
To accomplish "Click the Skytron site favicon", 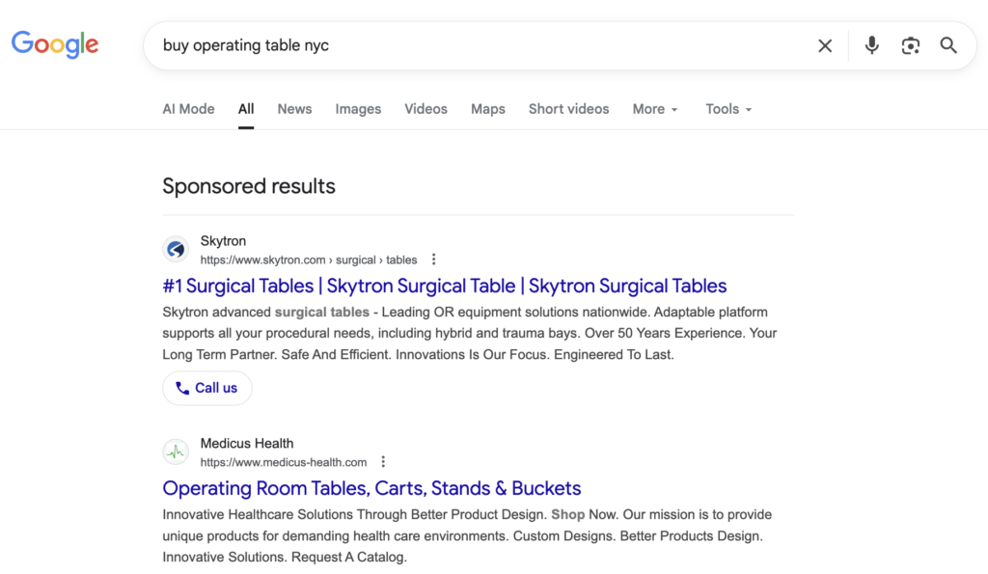I will (x=176, y=249).
